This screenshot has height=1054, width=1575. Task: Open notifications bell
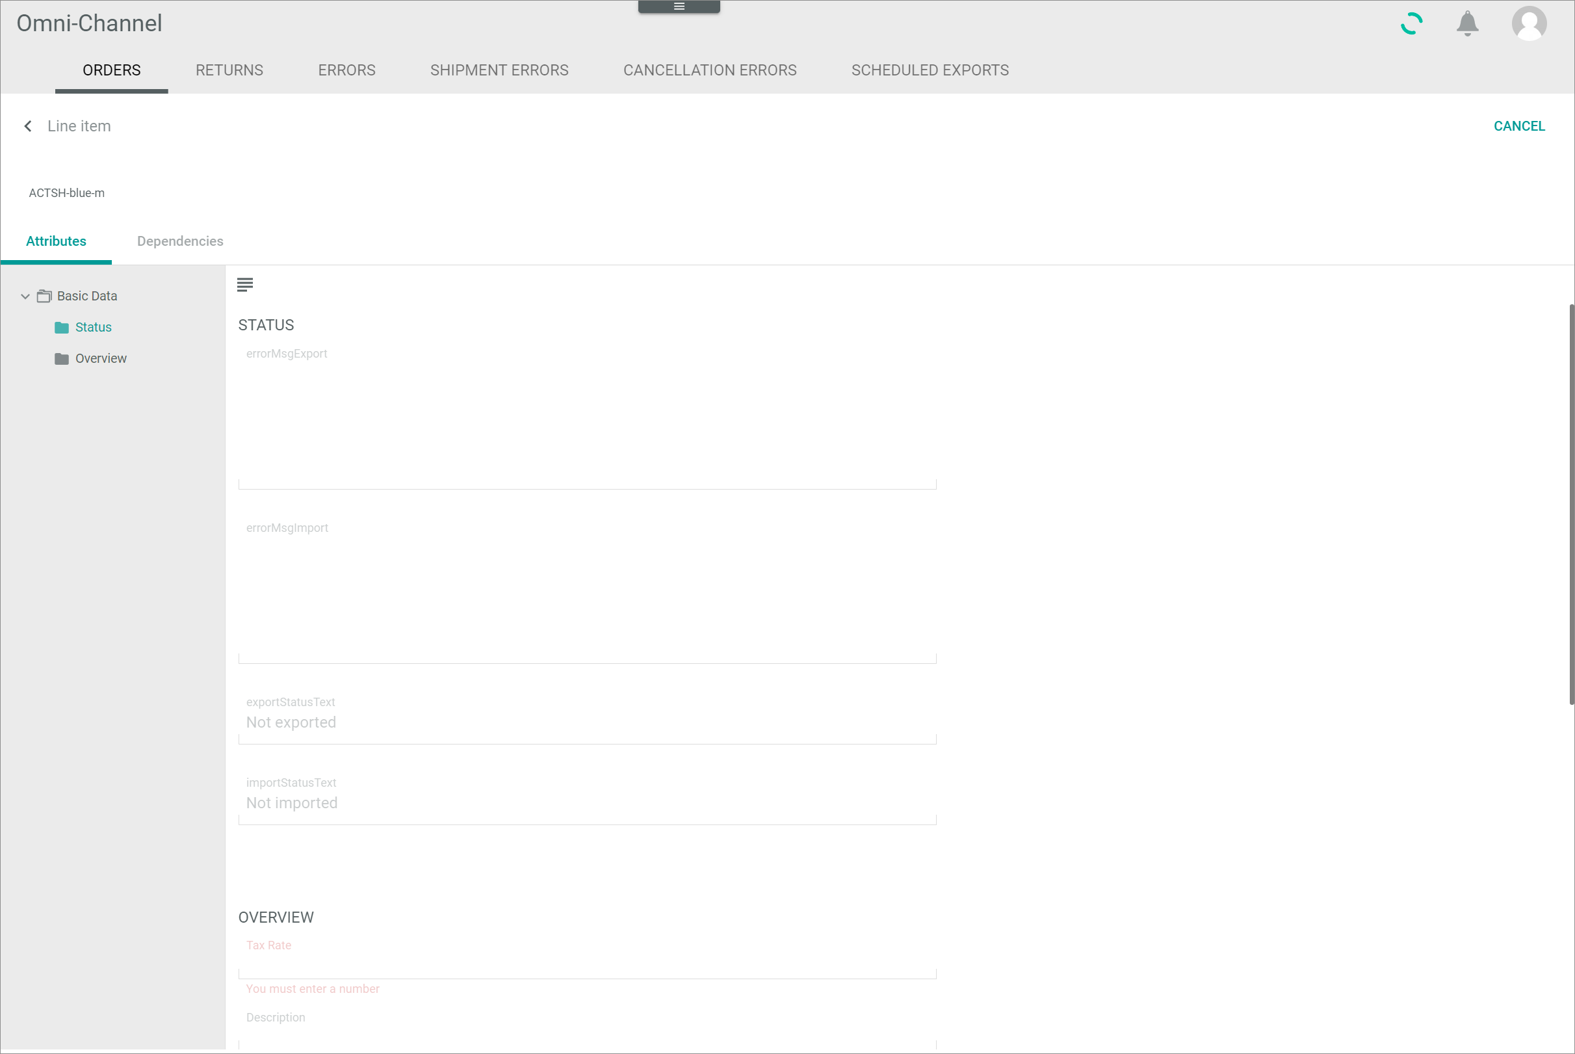[1468, 23]
